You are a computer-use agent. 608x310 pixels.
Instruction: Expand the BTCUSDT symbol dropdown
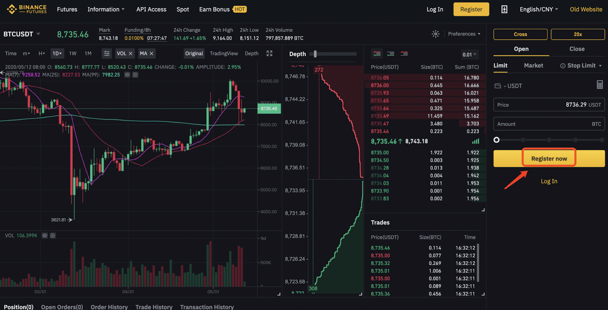tap(38, 34)
